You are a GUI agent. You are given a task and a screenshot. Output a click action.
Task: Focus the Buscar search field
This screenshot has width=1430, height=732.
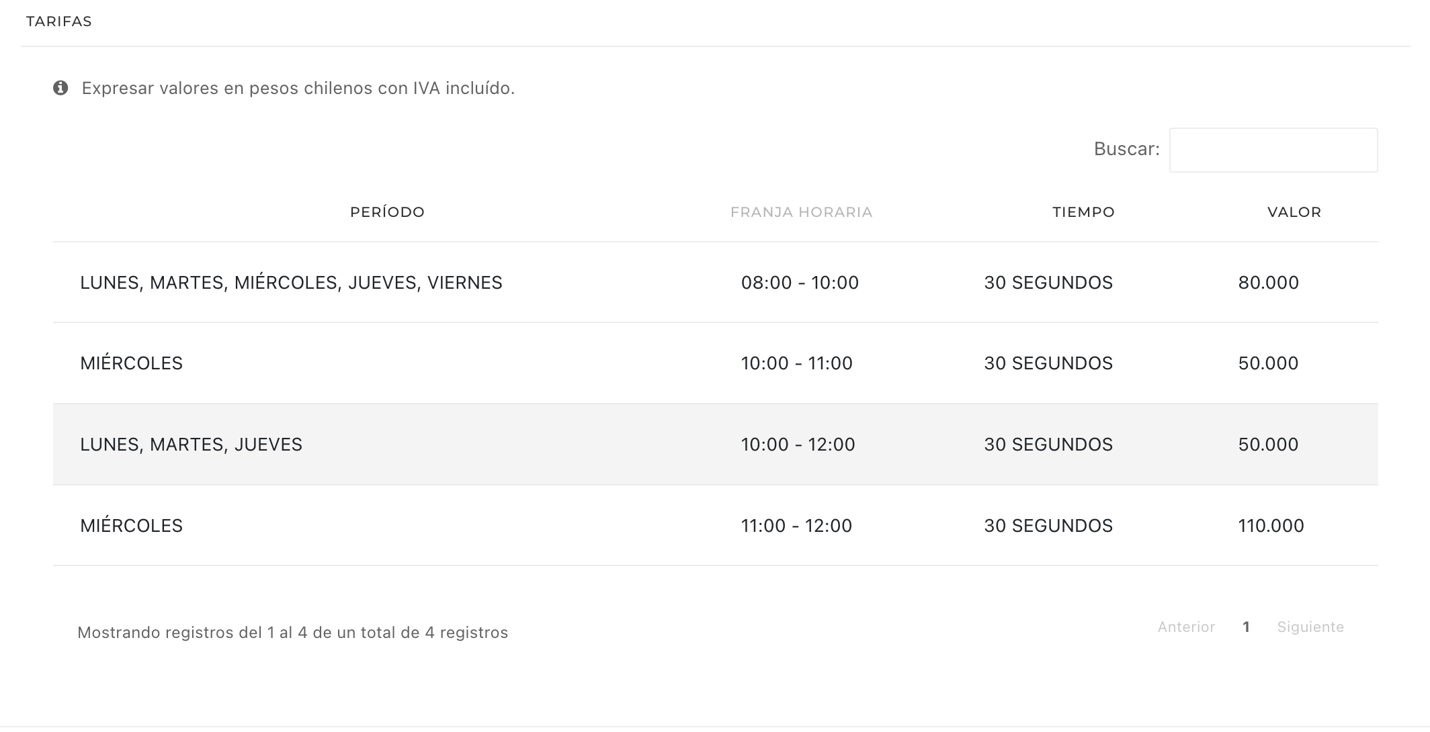1273,150
